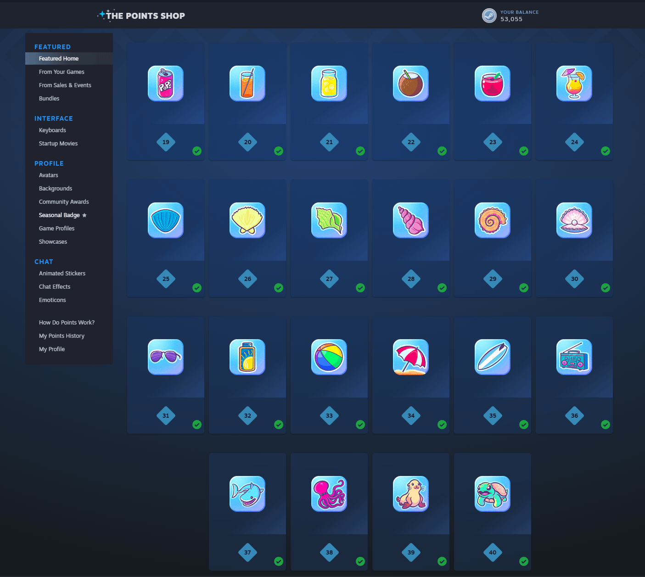Choose the purple sunglasses sticker
This screenshot has width=645, height=577.
(165, 357)
